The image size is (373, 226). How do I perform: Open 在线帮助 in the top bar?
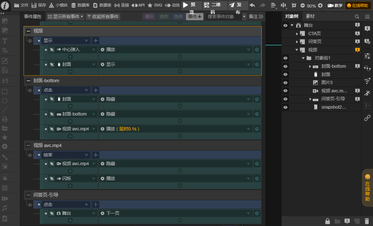click(358, 5)
